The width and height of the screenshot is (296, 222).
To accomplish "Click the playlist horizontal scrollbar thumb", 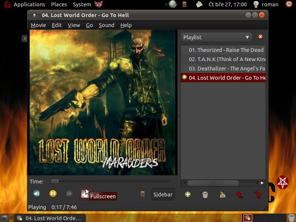I will click(x=213, y=183).
